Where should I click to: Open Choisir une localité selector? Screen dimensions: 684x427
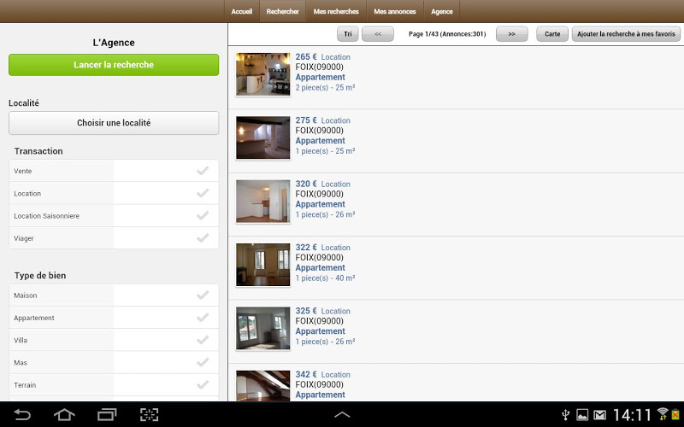(114, 123)
